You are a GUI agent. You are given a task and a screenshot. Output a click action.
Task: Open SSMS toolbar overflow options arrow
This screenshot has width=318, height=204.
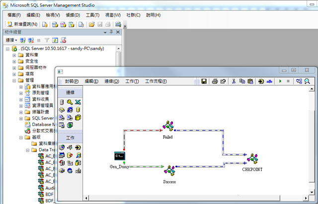(x=125, y=26)
